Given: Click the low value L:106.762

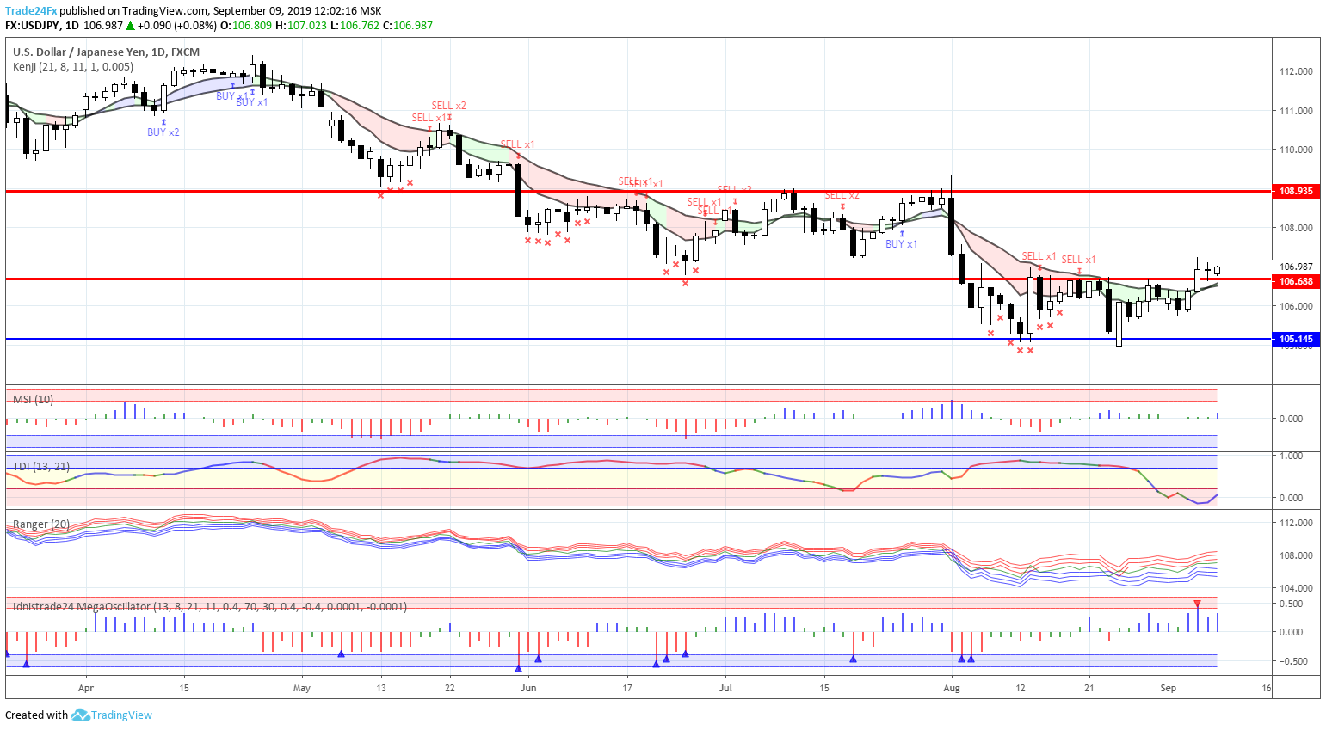Looking at the screenshot, I should tap(355, 26).
